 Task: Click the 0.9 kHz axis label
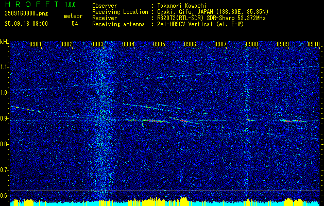click(4, 118)
